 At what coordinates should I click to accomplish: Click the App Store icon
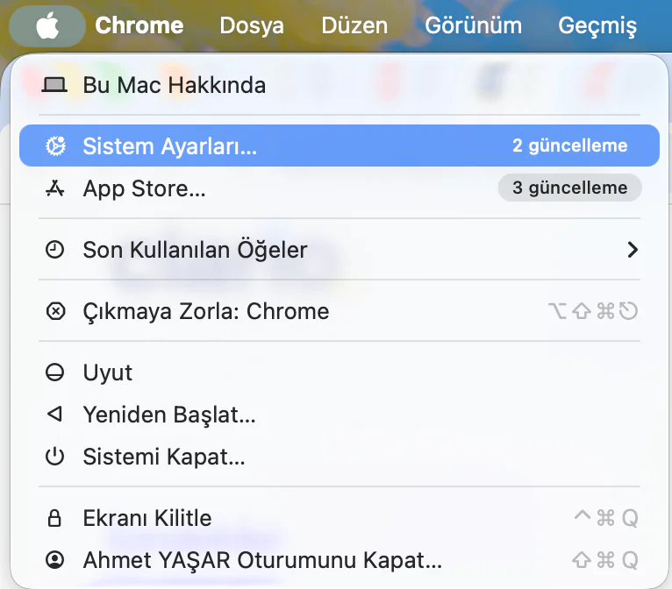pyautogui.click(x=55, y=188)
